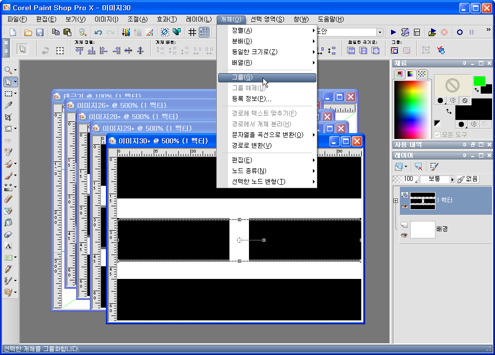Select the Zoom magnifier tool
This screenshot has height=355, width=495.
8,70
